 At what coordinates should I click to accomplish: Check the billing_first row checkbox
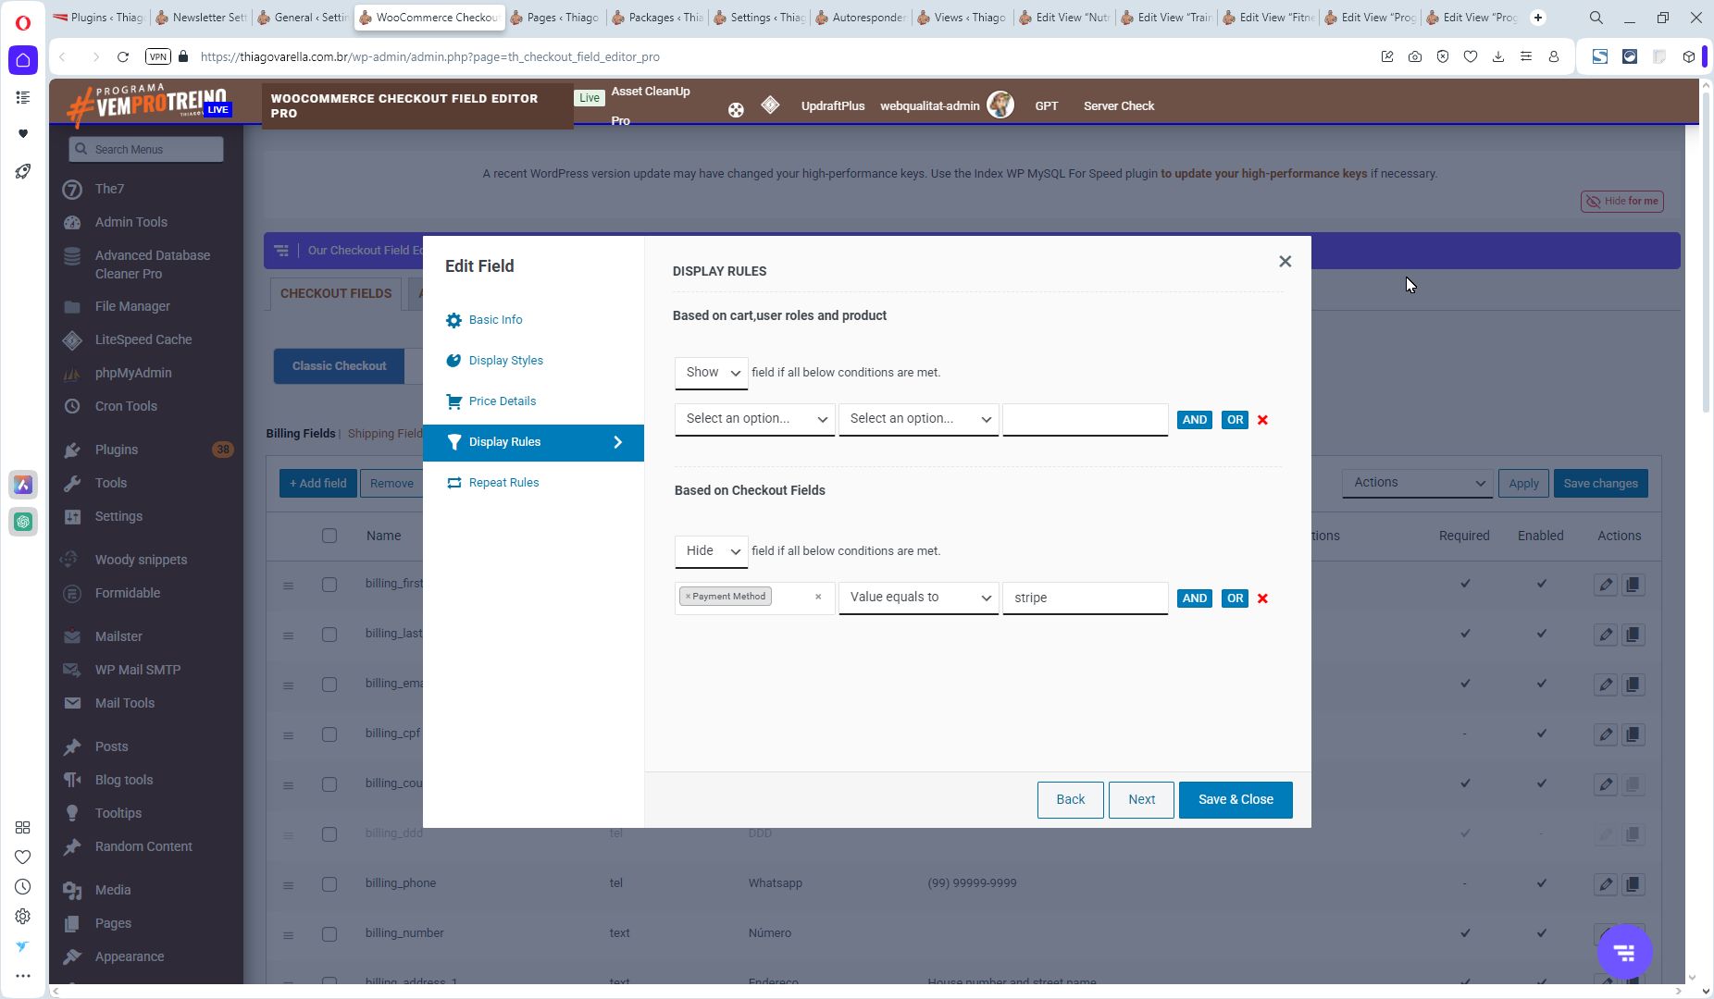[x=329, y=585]
